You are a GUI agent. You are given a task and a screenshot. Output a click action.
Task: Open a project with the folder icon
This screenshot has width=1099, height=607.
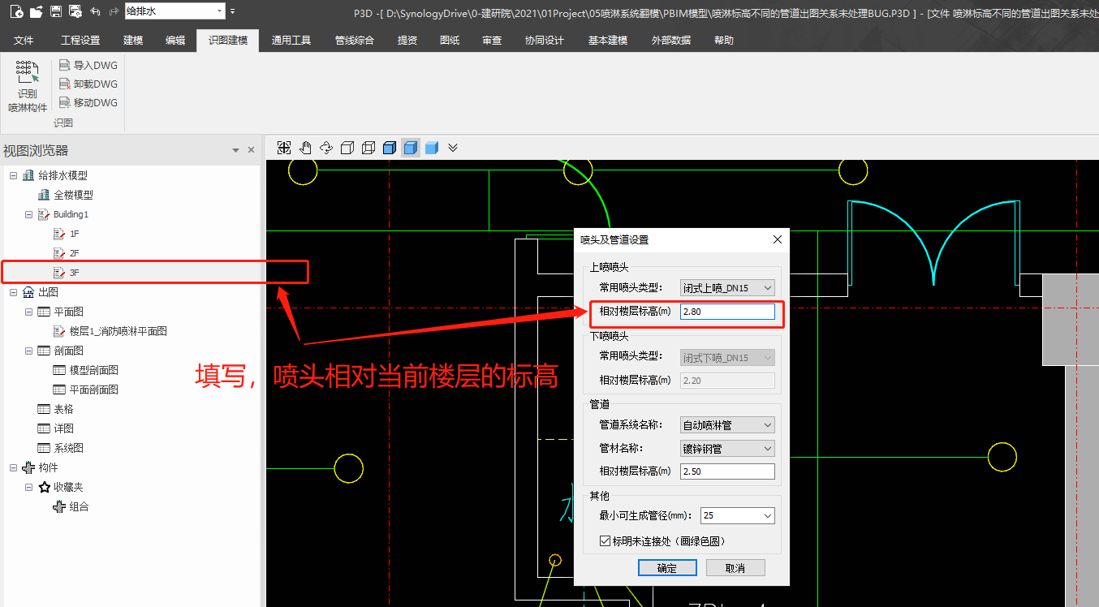pos(36,11)
